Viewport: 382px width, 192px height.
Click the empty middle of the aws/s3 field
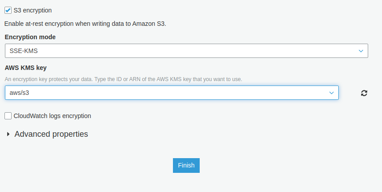[172, 93]
